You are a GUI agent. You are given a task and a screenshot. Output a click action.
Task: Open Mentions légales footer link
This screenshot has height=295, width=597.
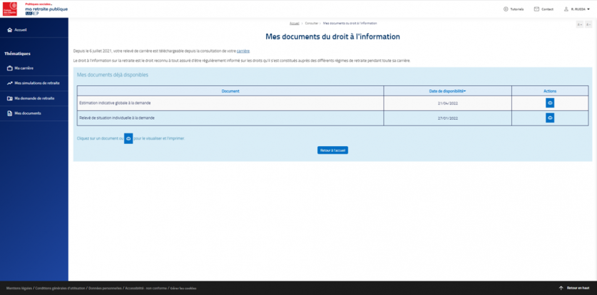[19, 288]
